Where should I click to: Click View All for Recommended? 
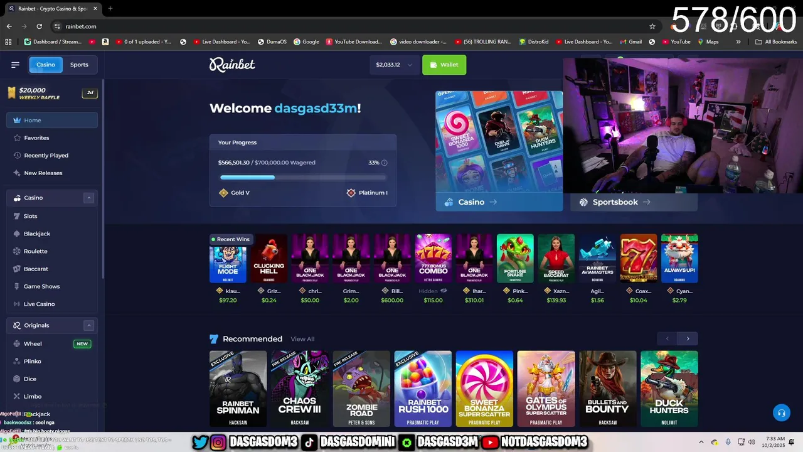coord(302,339)
